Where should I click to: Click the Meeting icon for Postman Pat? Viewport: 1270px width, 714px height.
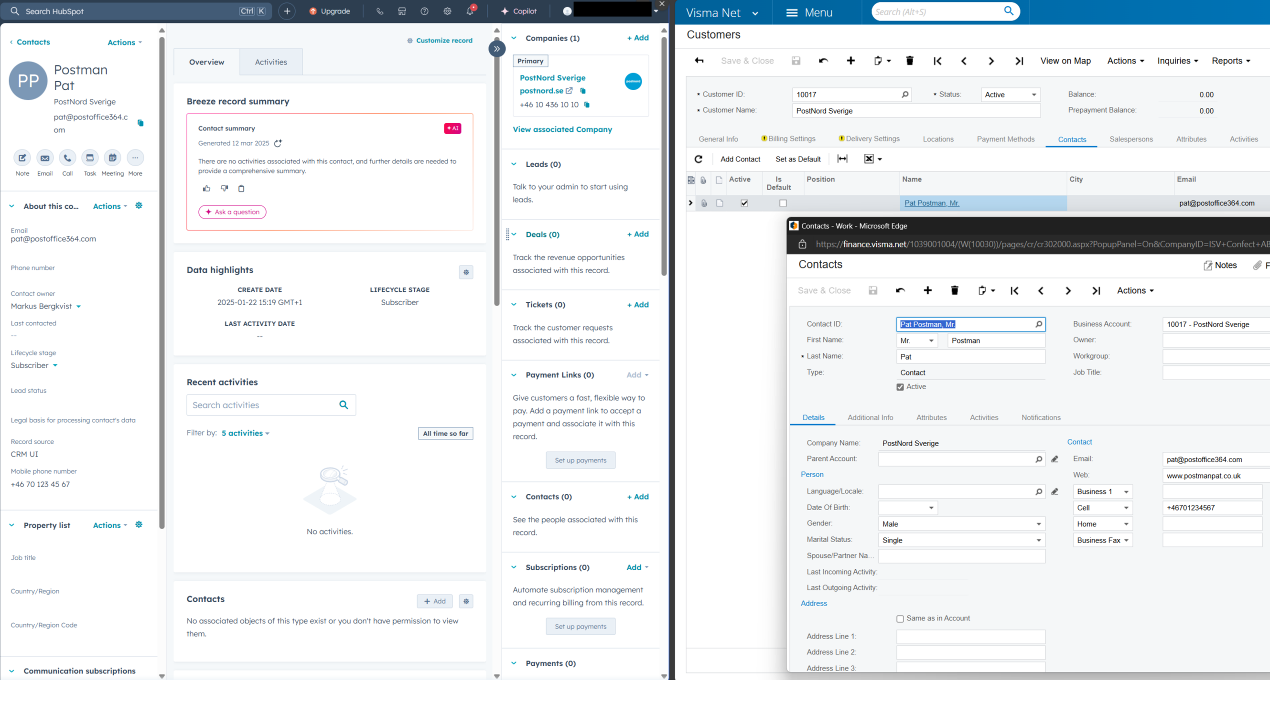[112, 158]
